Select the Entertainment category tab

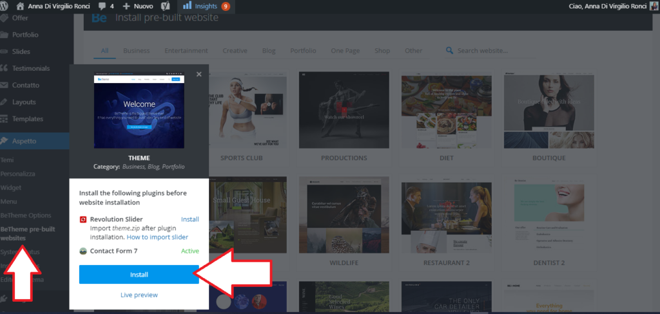point(186,50)
